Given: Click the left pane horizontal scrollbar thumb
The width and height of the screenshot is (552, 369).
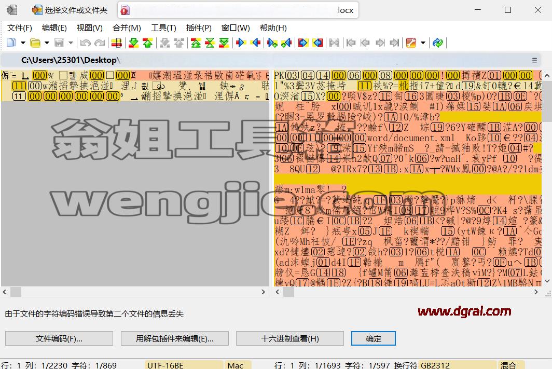Looking at the screenshot, I should click(x=16, y=292).
